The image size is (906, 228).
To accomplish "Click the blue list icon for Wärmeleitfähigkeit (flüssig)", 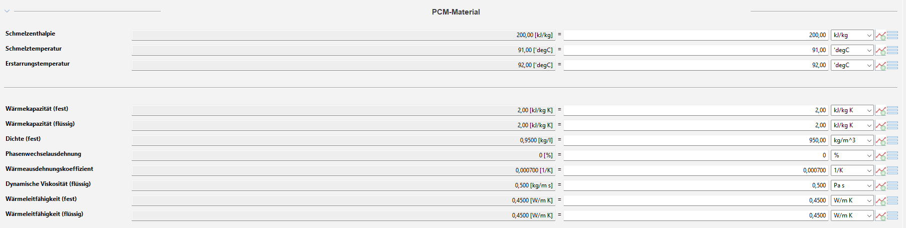I will tap(892, 216).
